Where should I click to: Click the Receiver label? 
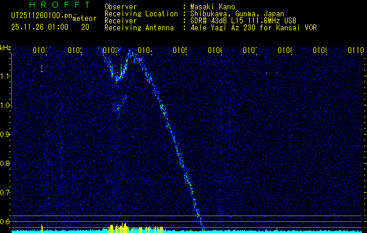point(121,21)
